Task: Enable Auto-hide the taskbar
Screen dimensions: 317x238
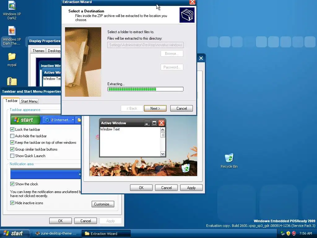Action: coord(12,136)
